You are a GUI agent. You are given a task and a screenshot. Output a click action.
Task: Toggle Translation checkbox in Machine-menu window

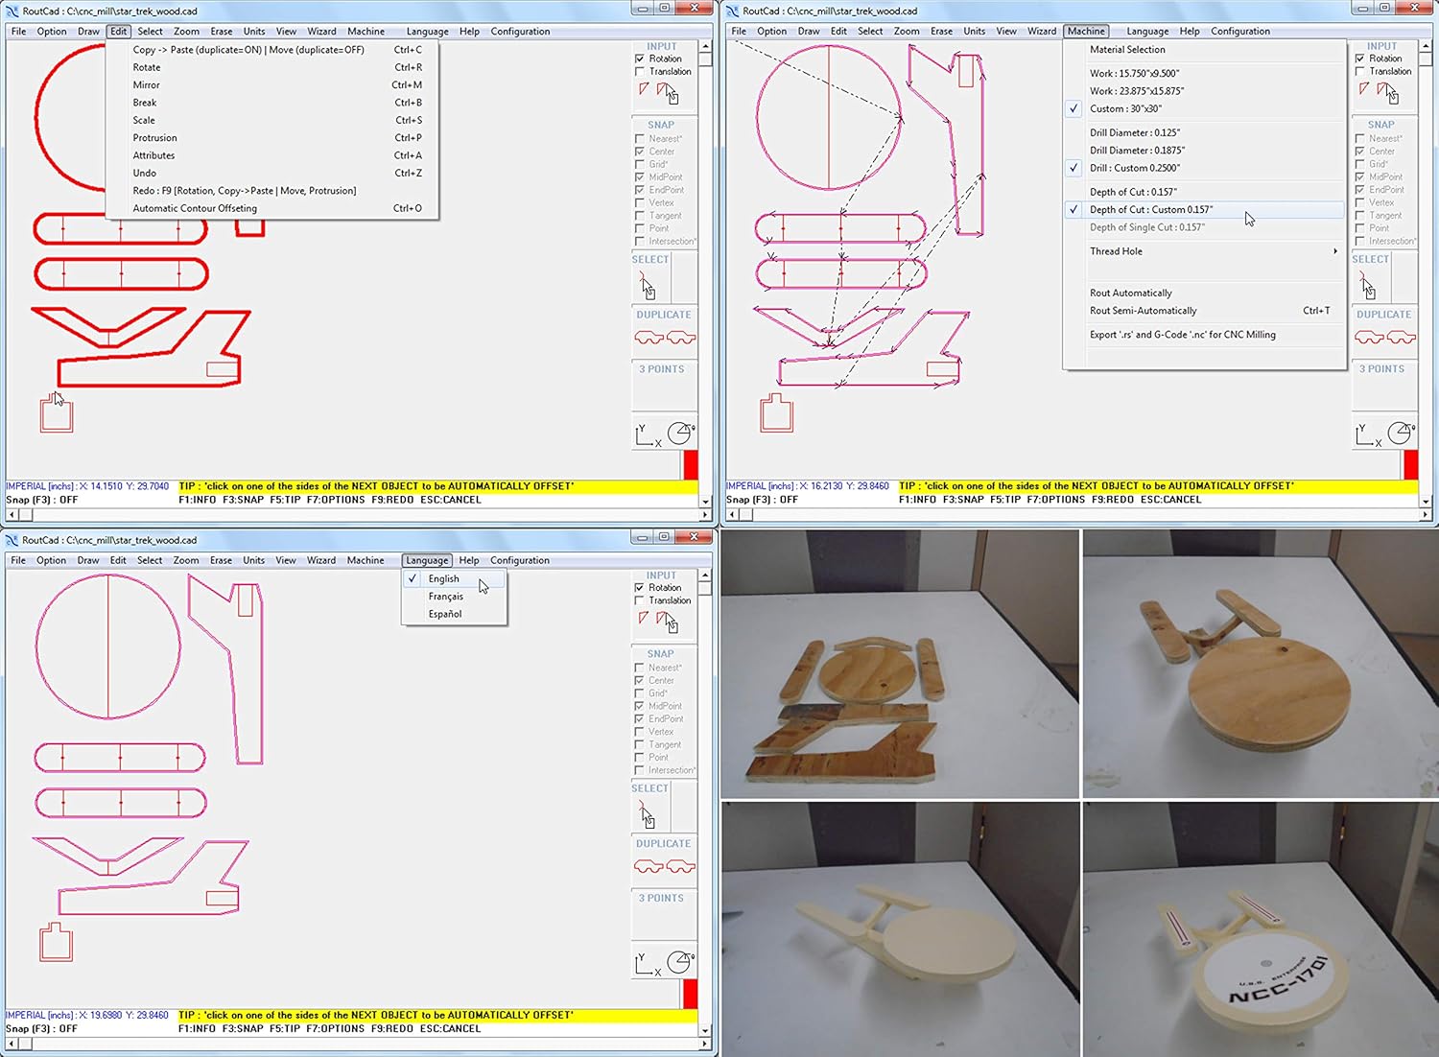coord(1360,72)
